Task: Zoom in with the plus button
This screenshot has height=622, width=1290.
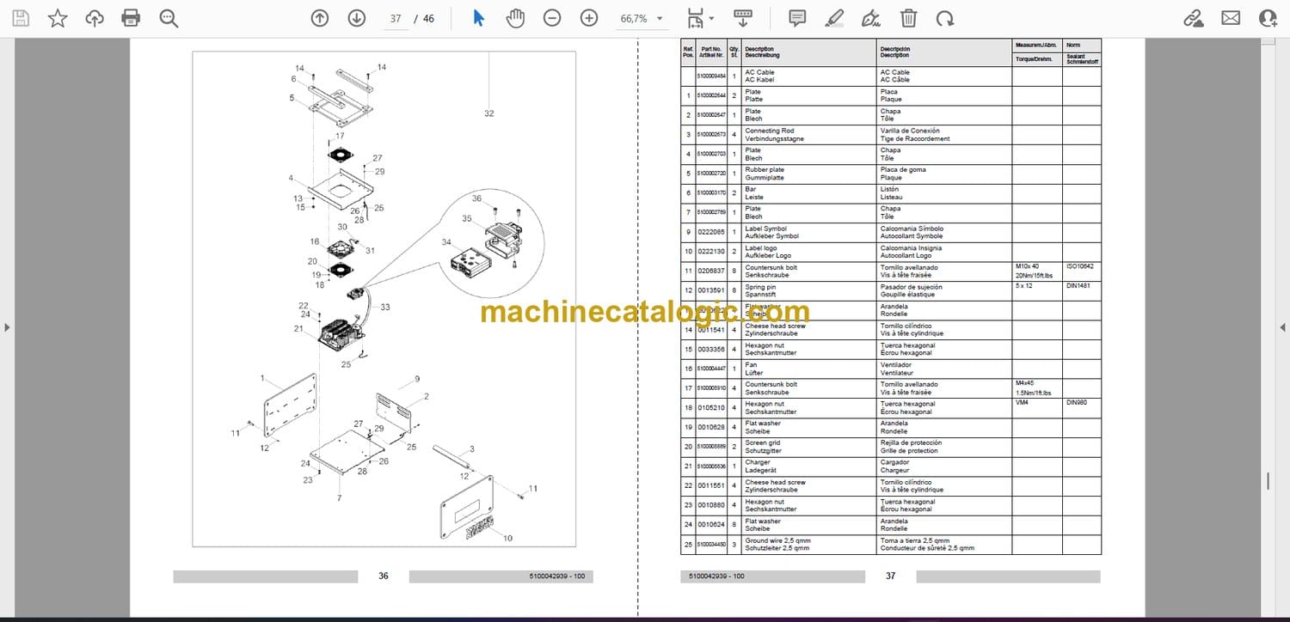Action: (x=589, y=18)
